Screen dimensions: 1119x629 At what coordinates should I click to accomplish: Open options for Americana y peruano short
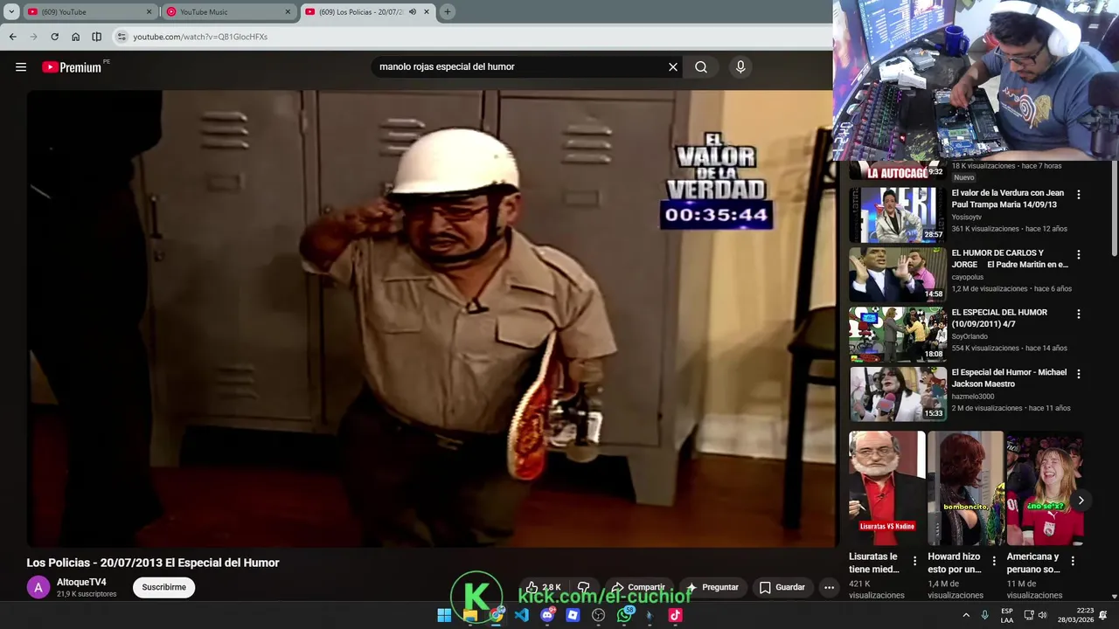coord(1073,561)
